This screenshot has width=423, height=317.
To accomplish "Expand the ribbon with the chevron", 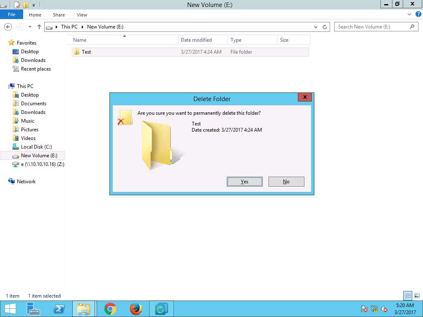I will [x=409, y=14].
